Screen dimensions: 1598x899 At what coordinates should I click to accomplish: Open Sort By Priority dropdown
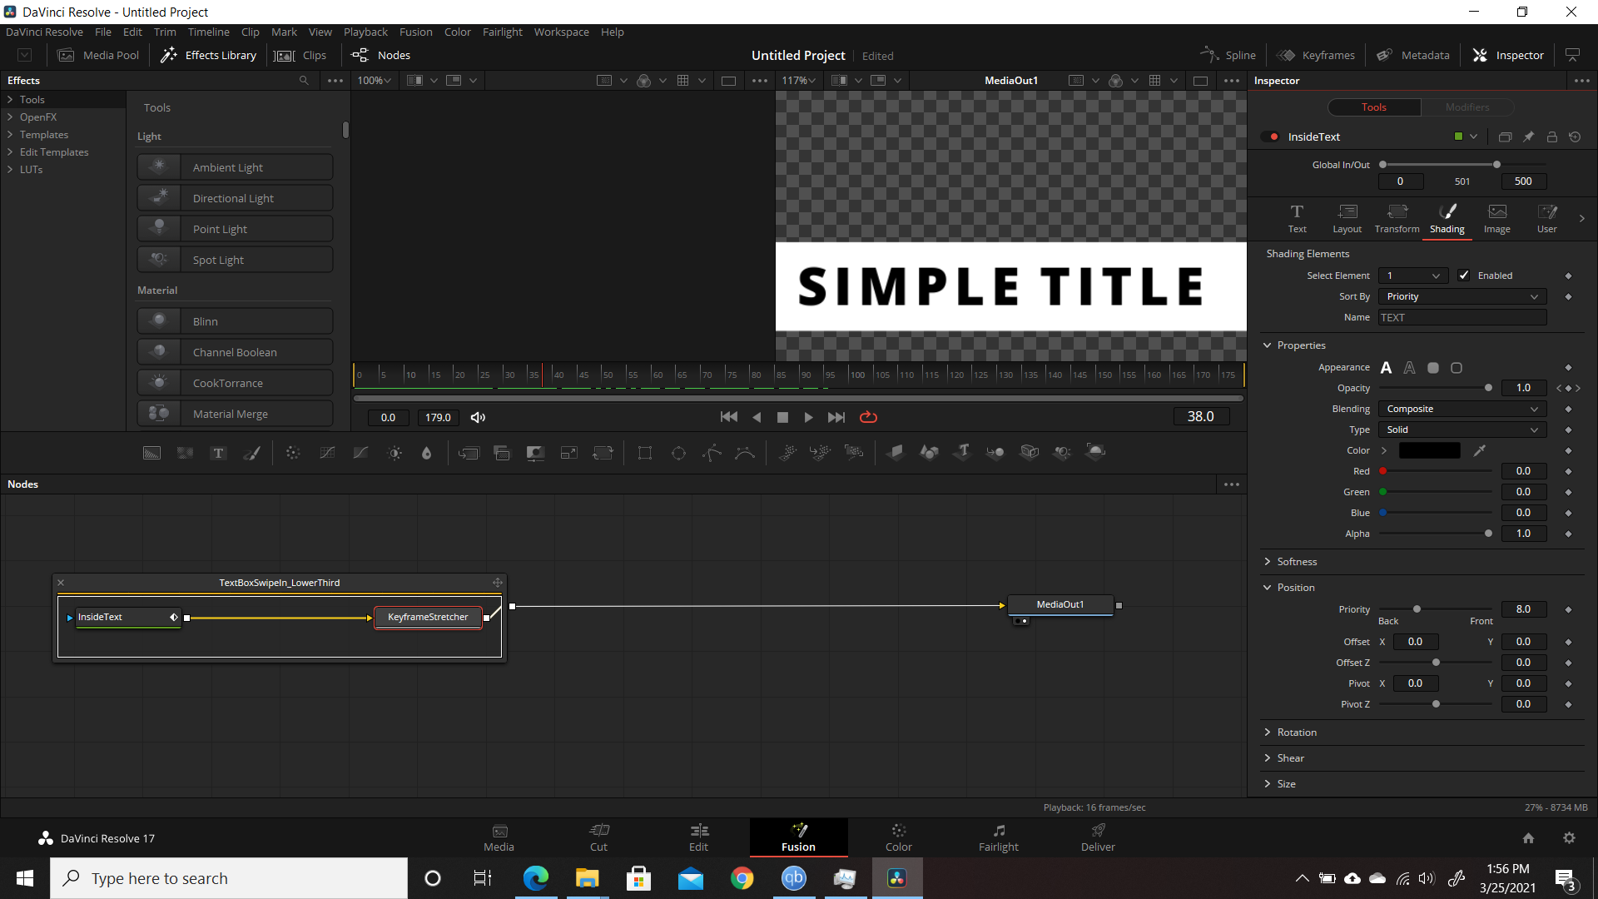1462,296
